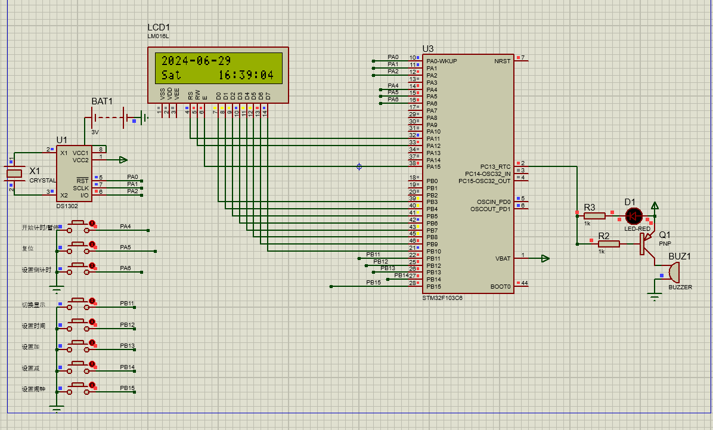This screenshot has width=713, height=430.
Task: Select resistor R3
Action: 595,216
